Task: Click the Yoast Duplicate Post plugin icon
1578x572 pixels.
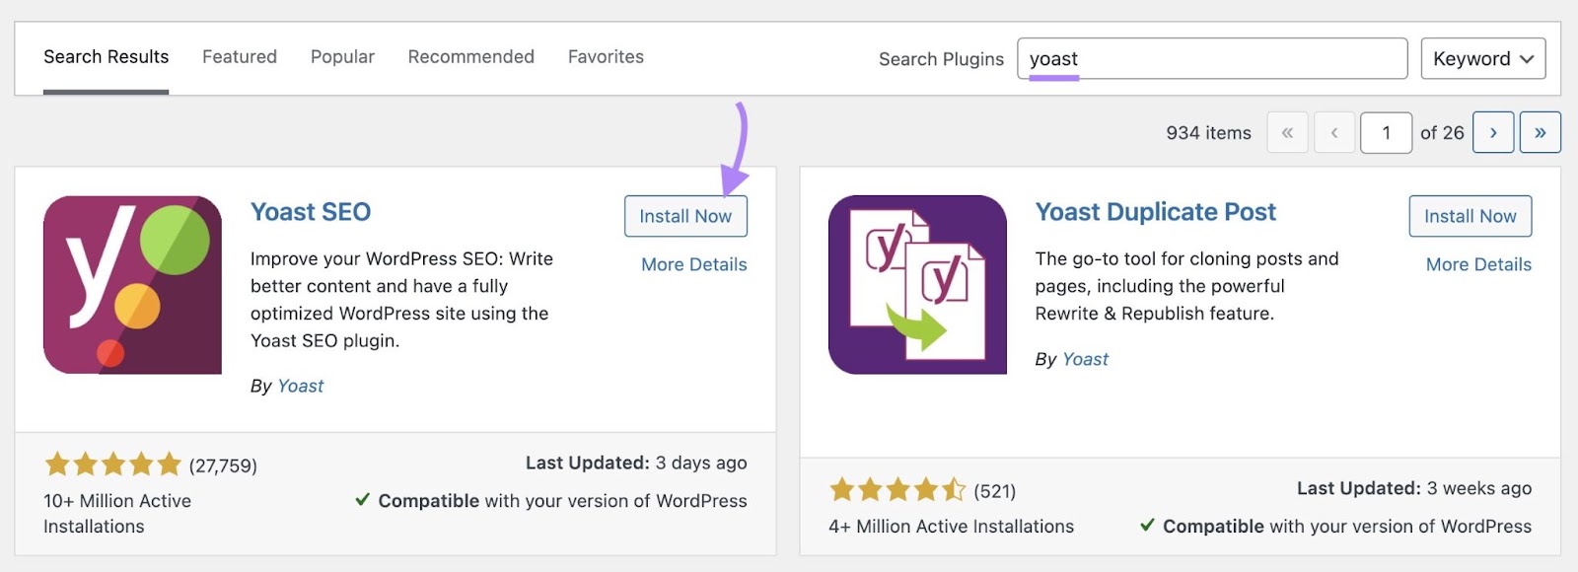Action: click(917, 284)
